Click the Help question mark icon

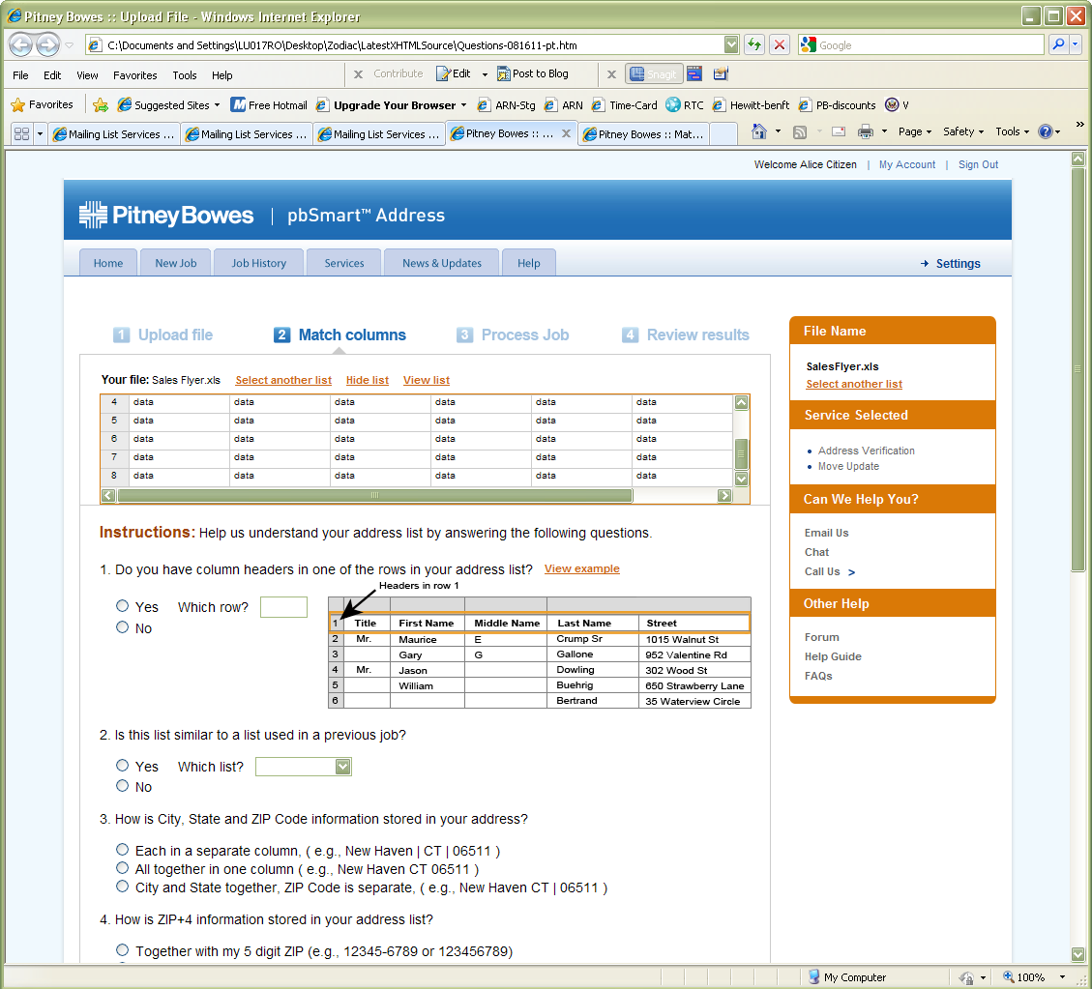click(1045, 131)
